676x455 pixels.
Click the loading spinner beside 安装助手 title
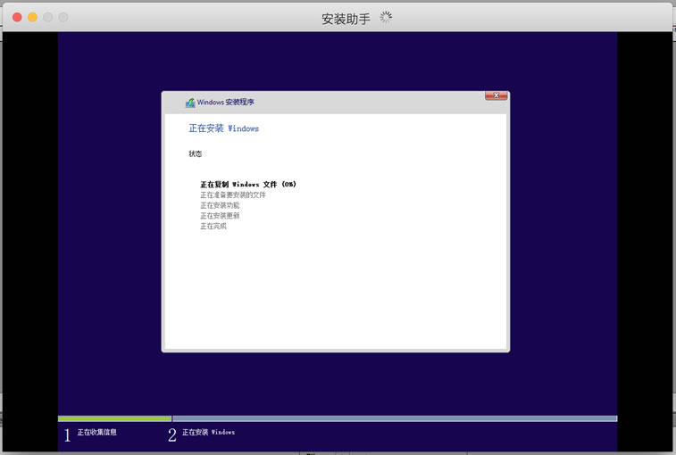pyautogui.click(x=386, y=17)
